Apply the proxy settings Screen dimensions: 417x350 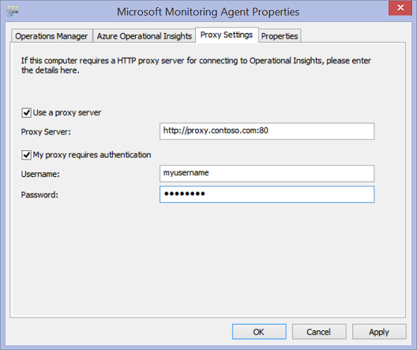click(x=379, y=332)
